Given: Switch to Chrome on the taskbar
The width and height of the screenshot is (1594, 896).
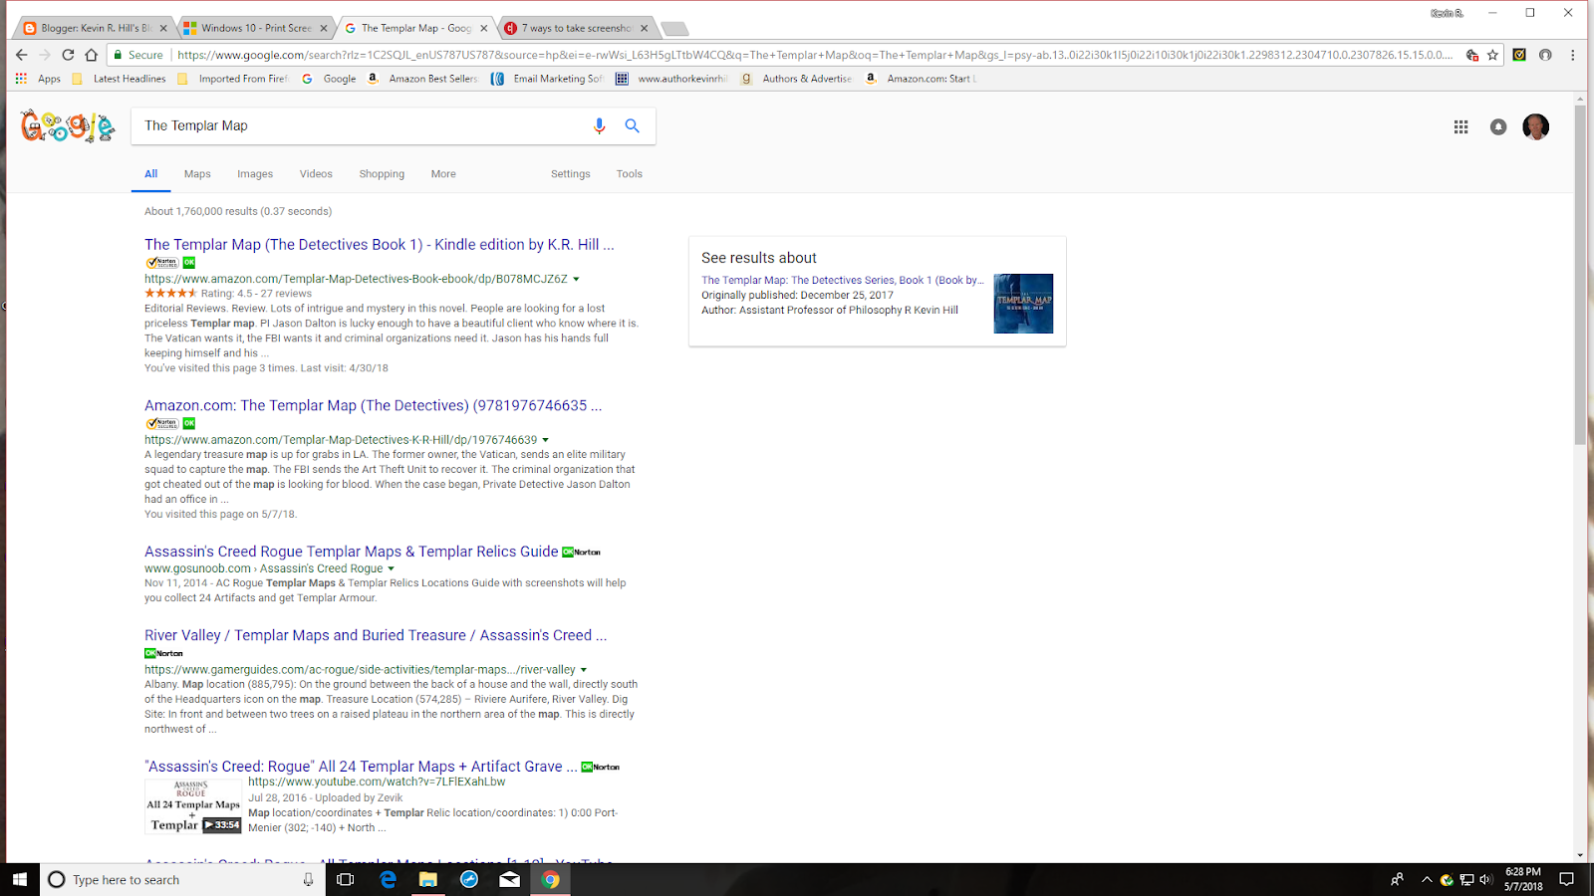Looking at the screenshot, I should pyautogui.click(x=550, y=879).
